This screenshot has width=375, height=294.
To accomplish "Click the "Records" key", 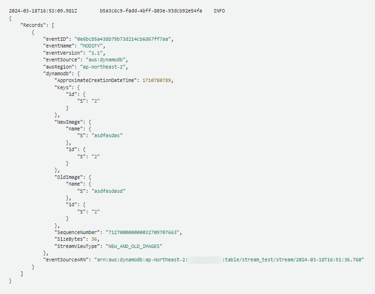I will (x=33, y=25).
